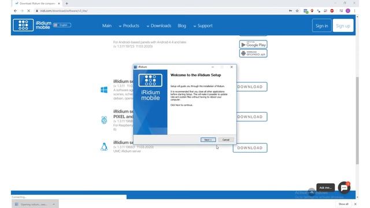Cancel the iRidium Setup wizard
Viewport: 370px width, 208px height.
[x=226, y=140]
